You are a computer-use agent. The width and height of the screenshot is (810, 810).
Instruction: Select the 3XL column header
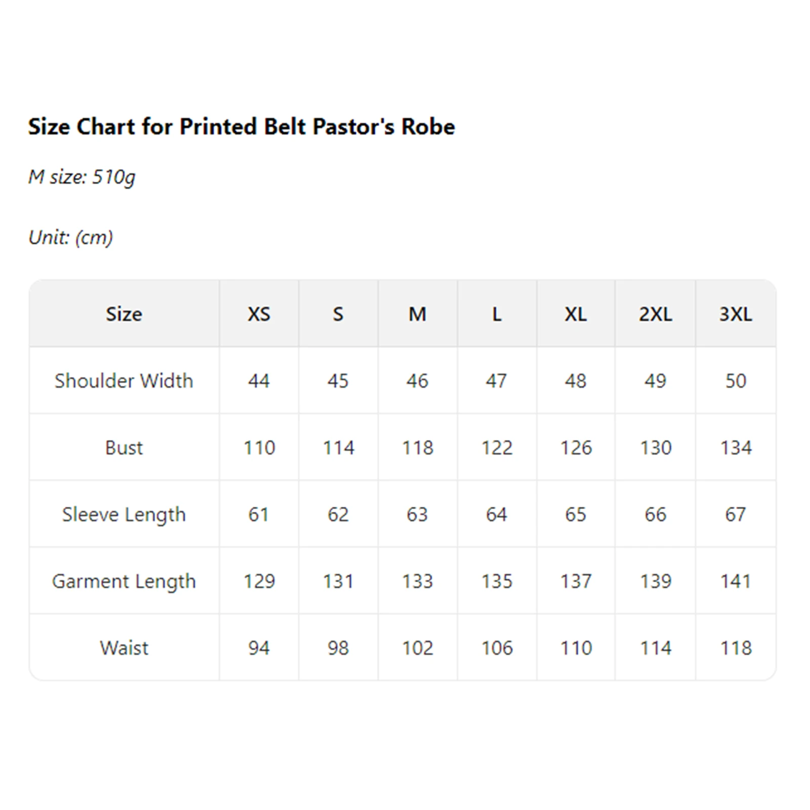pos(736,314)
